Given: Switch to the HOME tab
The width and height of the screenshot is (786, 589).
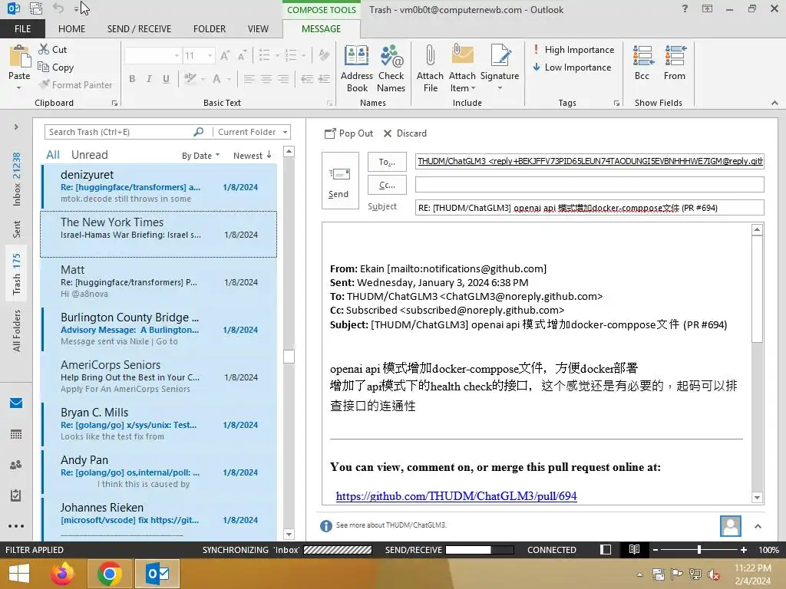Looking at the screenshot, I should coord(71,28).
